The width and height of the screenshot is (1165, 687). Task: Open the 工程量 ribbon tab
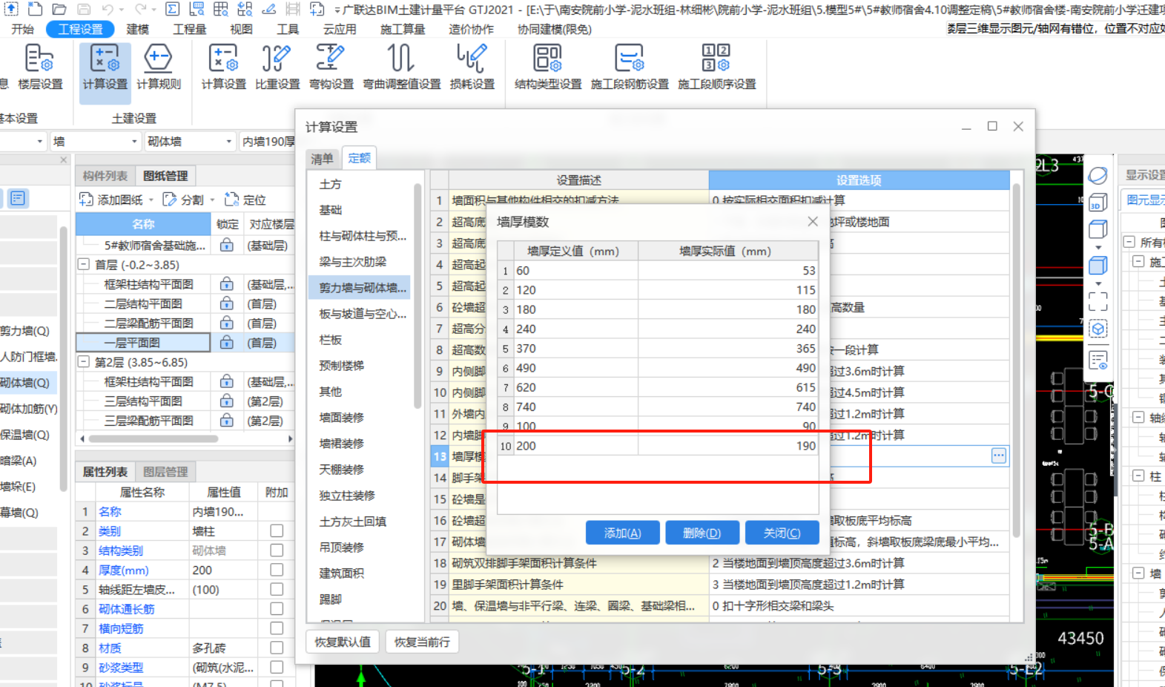pyautogui.click(x=189, y=29)
